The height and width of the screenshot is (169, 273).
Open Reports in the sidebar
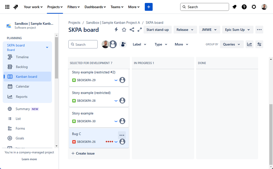(27, 97)
